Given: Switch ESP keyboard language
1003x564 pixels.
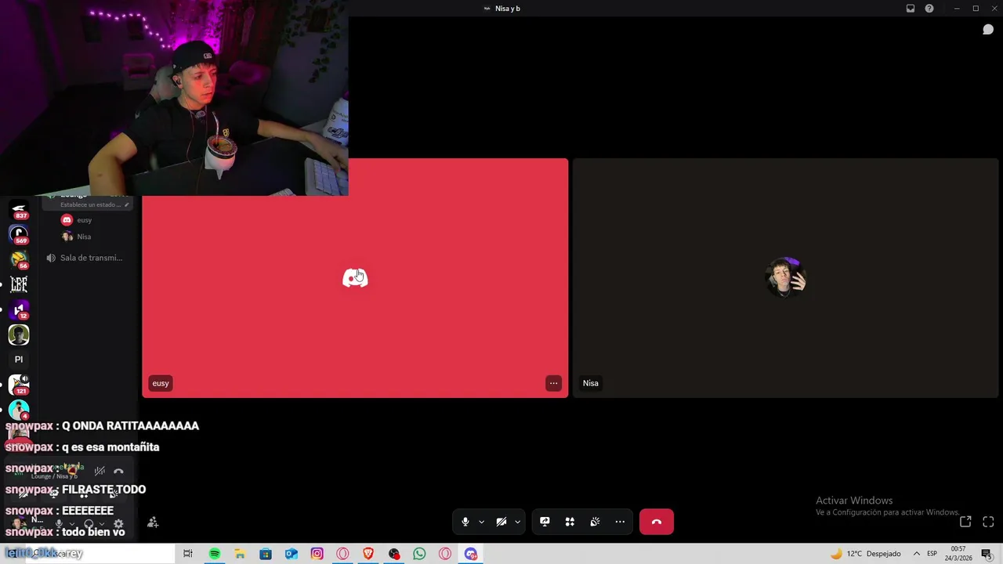Looking at the screenshot, I should [932, 554].
